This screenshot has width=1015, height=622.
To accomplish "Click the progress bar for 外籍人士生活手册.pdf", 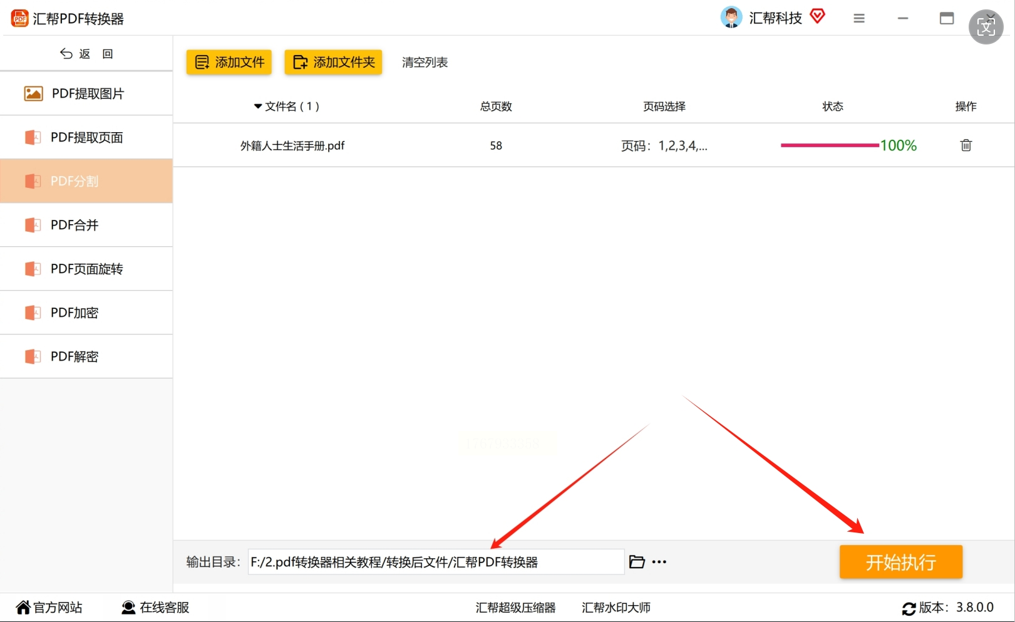I will click(830, 145).
